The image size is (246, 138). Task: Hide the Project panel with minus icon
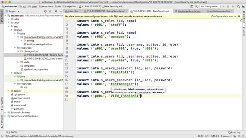[61, 11]
